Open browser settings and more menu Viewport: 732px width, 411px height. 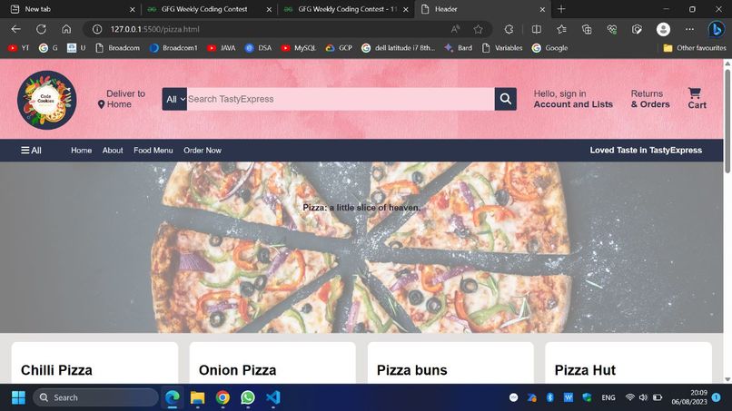click(x=689, y=29)
